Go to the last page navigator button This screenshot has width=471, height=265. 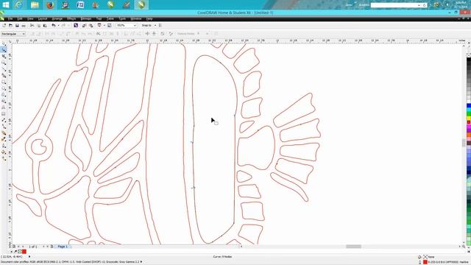point(47,247)
